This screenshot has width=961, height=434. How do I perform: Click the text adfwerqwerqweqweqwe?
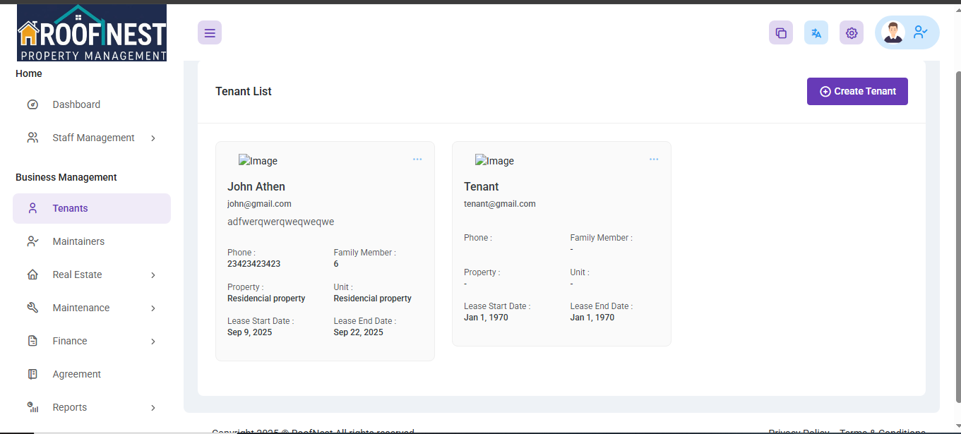pyautogui.click(x=280, y=222)
